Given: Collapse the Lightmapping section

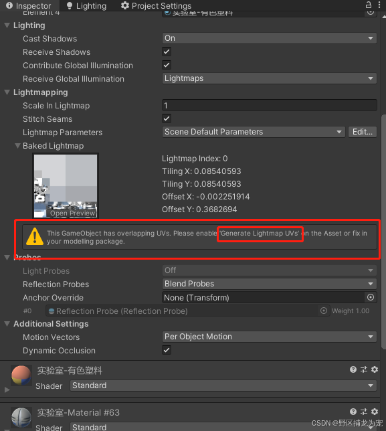Looking at the screenshot, I should [x=7, y=92].
